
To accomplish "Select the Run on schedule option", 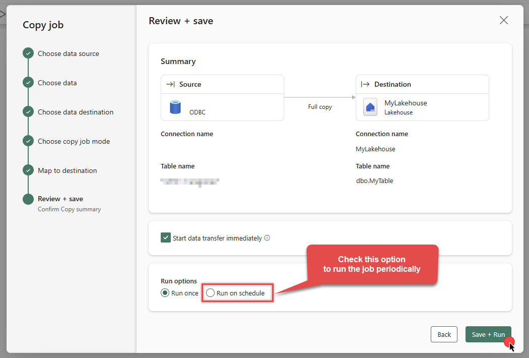I will (210, 293).
